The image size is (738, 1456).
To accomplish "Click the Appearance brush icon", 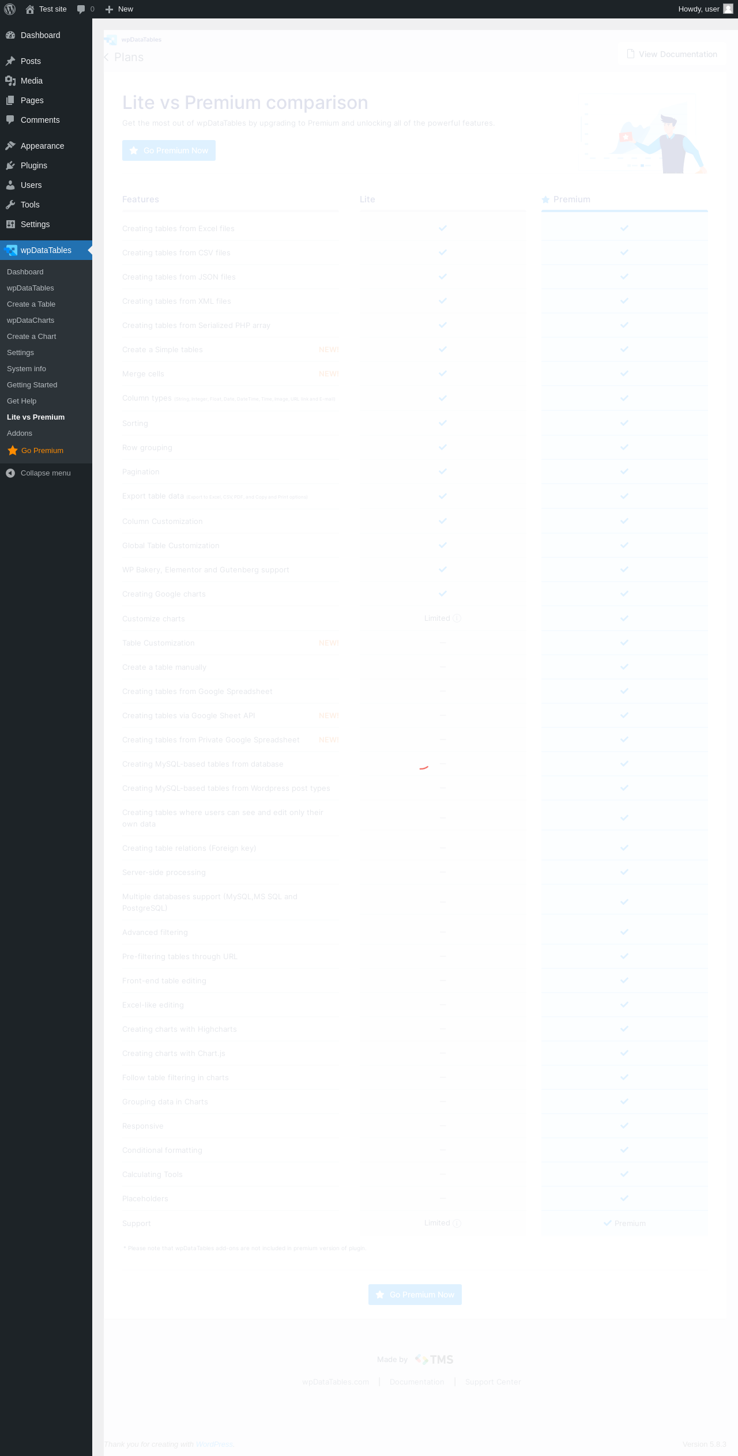I will coord(10,146).
